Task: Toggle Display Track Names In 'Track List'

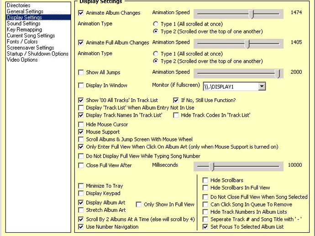Action: coord(81,115)
